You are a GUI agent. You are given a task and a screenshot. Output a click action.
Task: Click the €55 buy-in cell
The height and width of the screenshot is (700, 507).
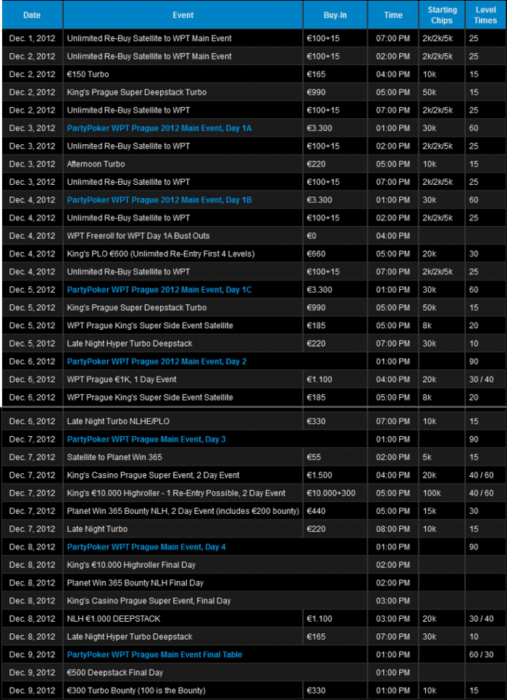tap(335, 457)
